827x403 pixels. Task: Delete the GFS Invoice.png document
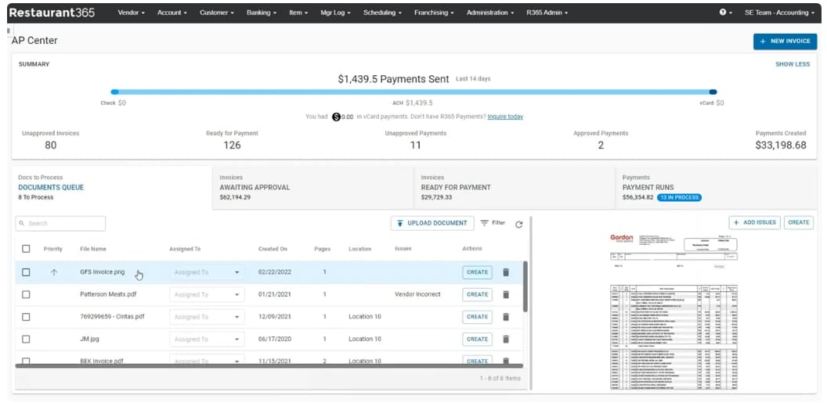(506, 272)
